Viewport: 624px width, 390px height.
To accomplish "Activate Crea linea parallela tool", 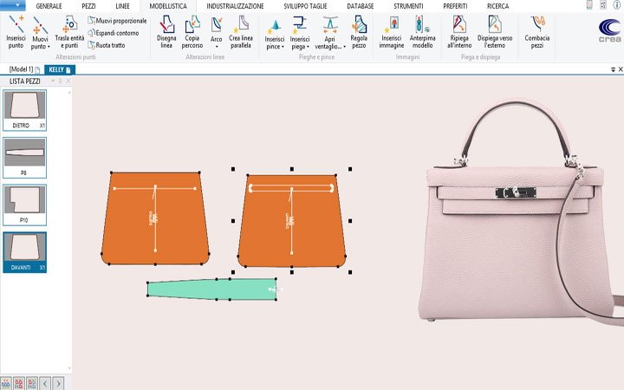I will point(240,29).
